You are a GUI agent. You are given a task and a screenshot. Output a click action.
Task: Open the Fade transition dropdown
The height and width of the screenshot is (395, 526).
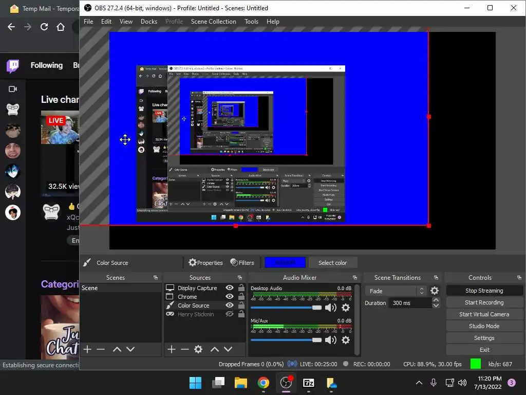[x=396, y=291]
